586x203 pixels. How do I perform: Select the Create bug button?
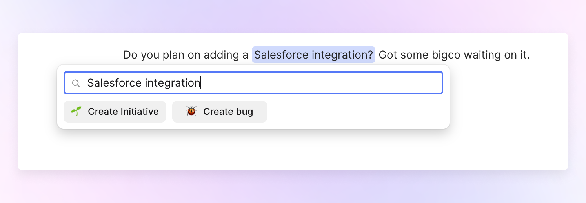pyautogui.click(x=220, y=112)
